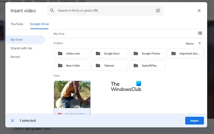This screenshot has height=134, width=214.
Task: Open My Drive in the sidebar
Action: point(25,40)
